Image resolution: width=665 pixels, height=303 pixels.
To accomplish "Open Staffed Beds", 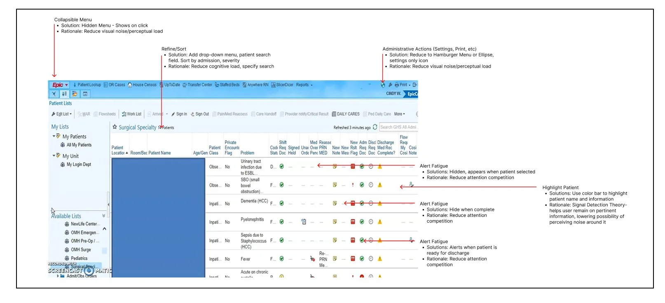I will [x=227, y=85].
